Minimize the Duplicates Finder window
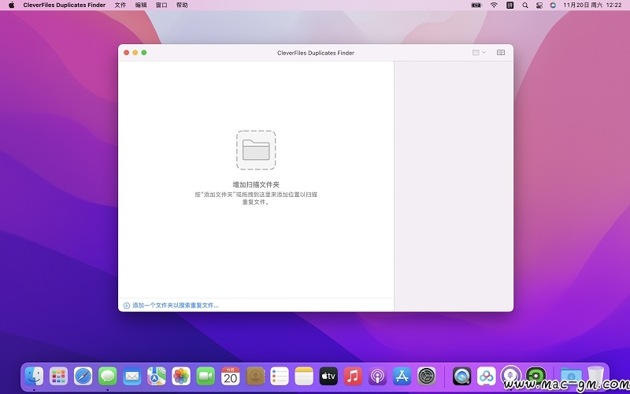630x394 pixels. coord(135,53)
